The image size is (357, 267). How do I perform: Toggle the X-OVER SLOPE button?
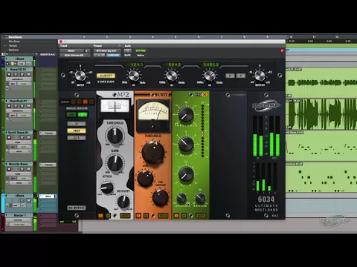click(x=106, y=76)
